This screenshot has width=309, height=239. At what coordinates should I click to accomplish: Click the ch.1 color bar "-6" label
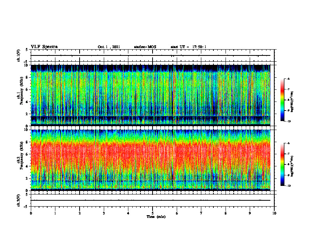288,78
